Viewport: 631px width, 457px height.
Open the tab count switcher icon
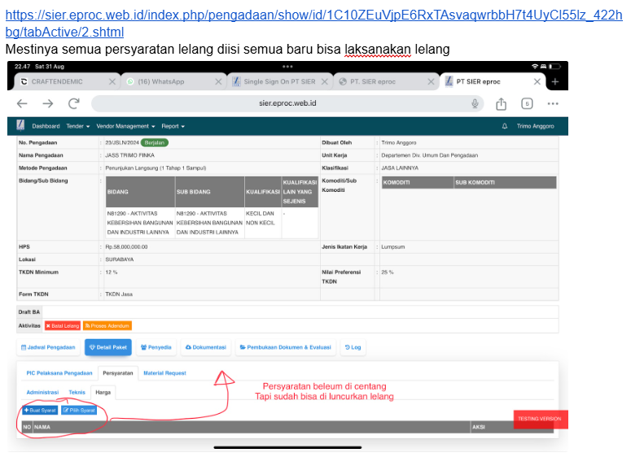(x=527, y=103)
